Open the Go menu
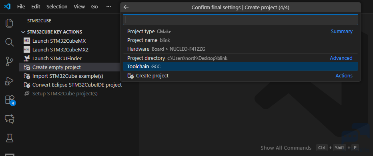The image size is (373, 156). pos(94,7)
